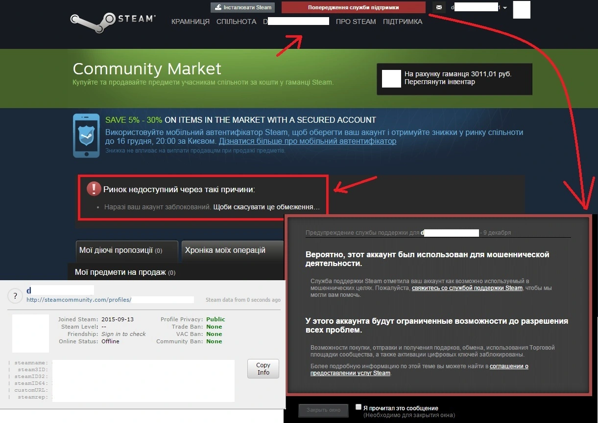Click the Online Status 'Offline' value

click(x=111, y=341)
